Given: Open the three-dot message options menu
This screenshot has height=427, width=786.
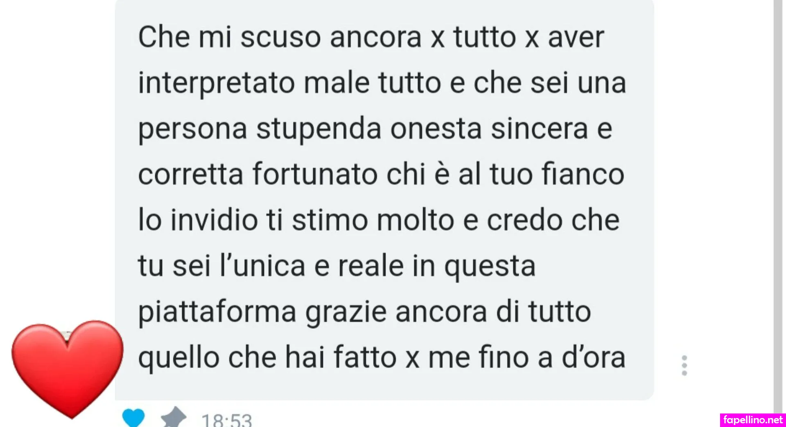Looking at the screenshot, I should point(684,365).
